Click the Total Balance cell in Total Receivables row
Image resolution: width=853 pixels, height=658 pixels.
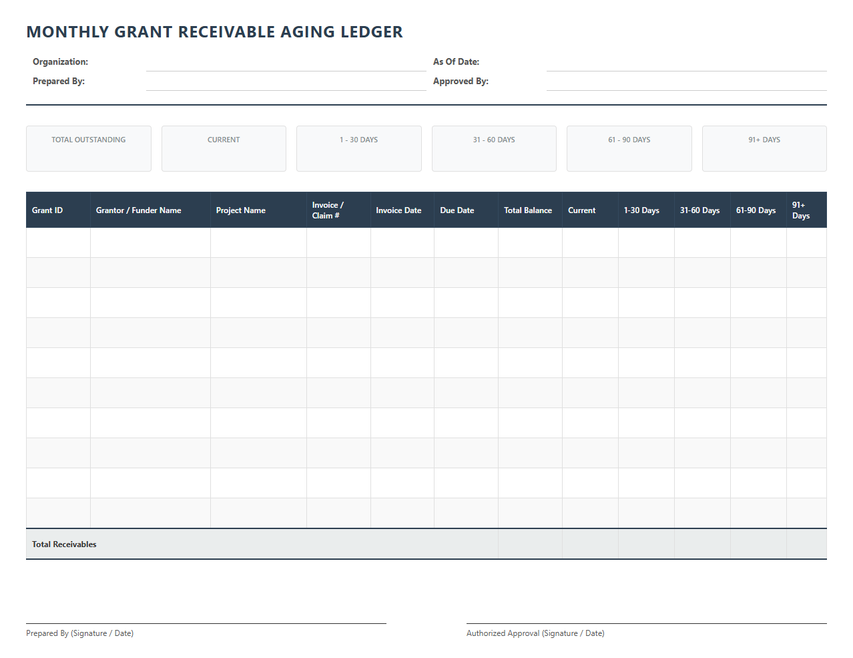click(531, 544)
